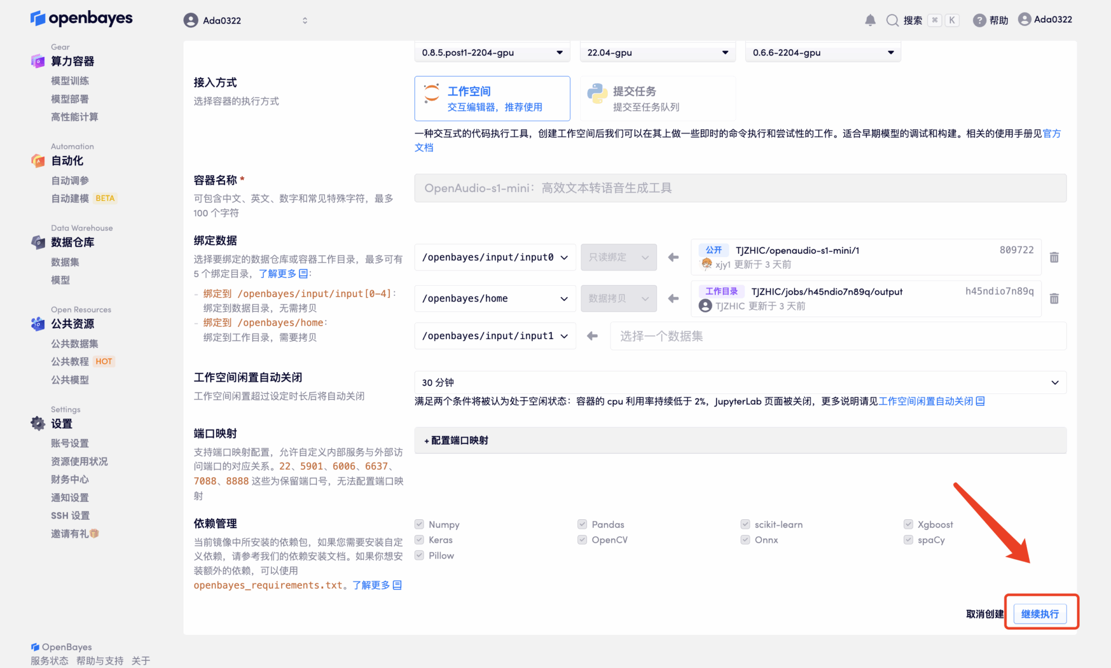Select the 提交任务 access mode card
1111x668 pixels.
tap(657, 98)
